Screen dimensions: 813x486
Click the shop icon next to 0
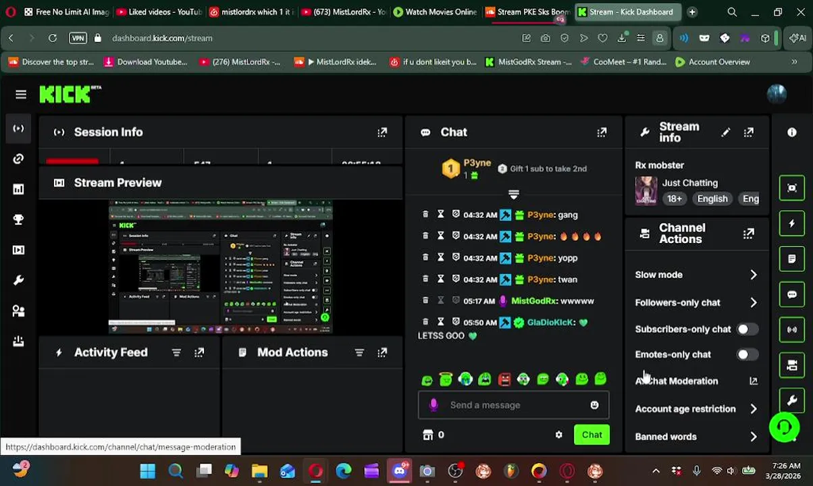[x=427, y=435]
